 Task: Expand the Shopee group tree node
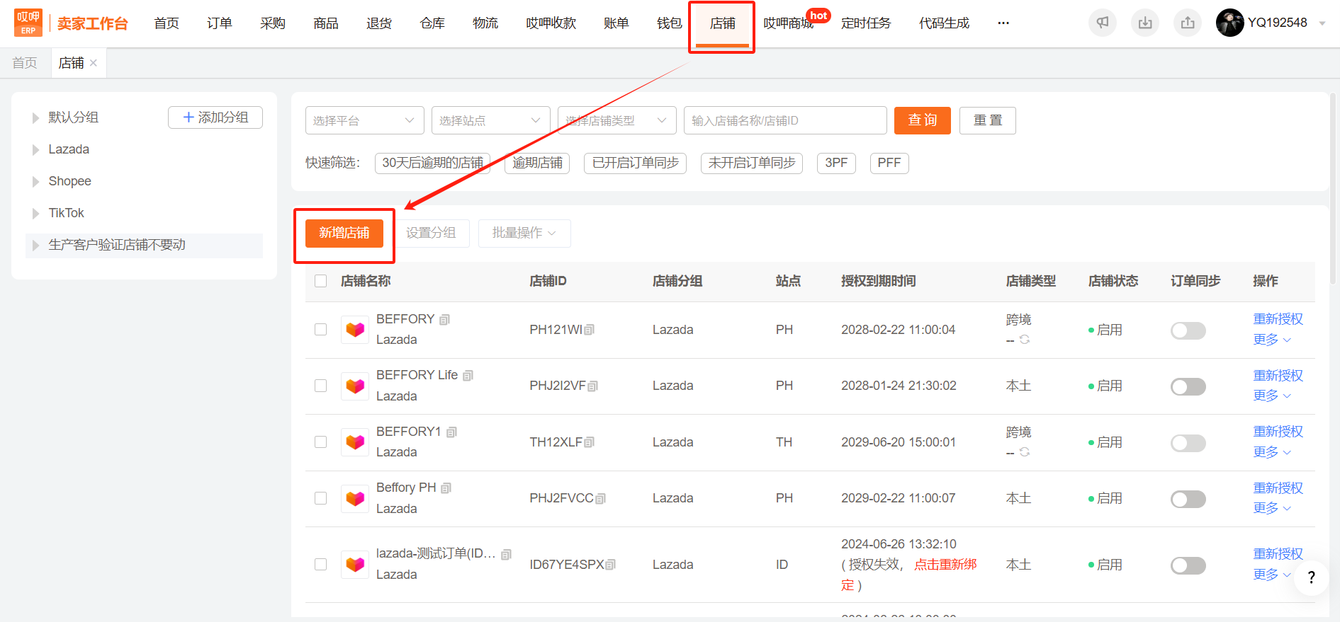pyautogui.click(x=35, y=182)
